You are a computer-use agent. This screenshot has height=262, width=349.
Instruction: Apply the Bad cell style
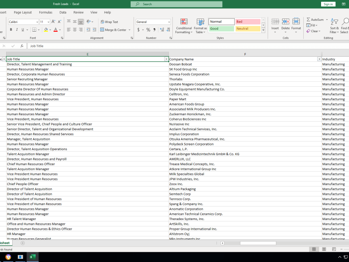pyautogui.click(x=248, y=22)
